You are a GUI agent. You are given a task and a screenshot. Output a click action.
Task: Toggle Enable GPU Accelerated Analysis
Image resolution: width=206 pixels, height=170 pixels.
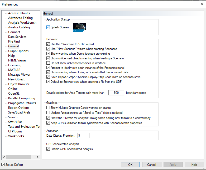pyautogui.click(x=48, y=149)
